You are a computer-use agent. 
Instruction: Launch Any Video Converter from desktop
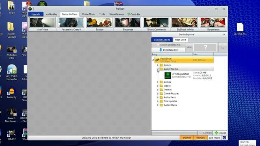coord(12,73)
